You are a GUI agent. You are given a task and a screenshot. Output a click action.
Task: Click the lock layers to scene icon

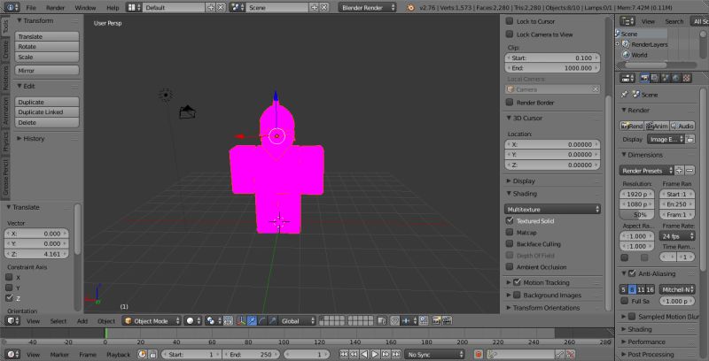(x=382, y=321)
